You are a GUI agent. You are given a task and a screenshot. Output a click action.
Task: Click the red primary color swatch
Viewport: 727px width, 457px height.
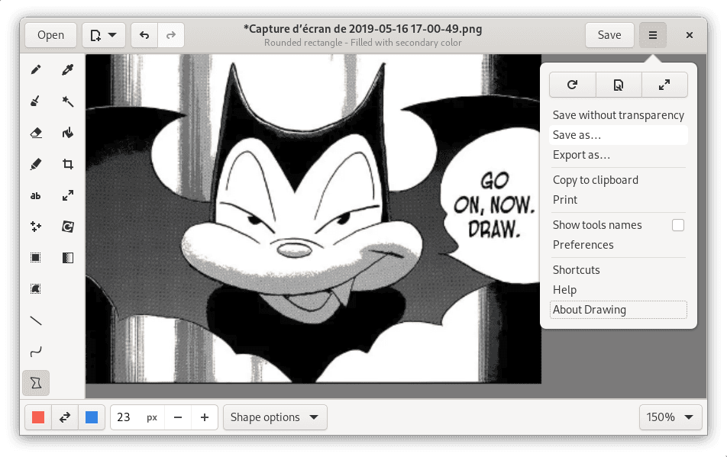(x=38, y=417)
